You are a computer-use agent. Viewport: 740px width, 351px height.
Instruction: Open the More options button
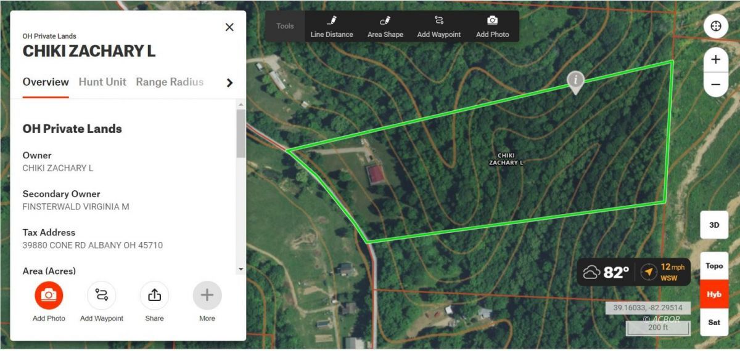point(207,295)
